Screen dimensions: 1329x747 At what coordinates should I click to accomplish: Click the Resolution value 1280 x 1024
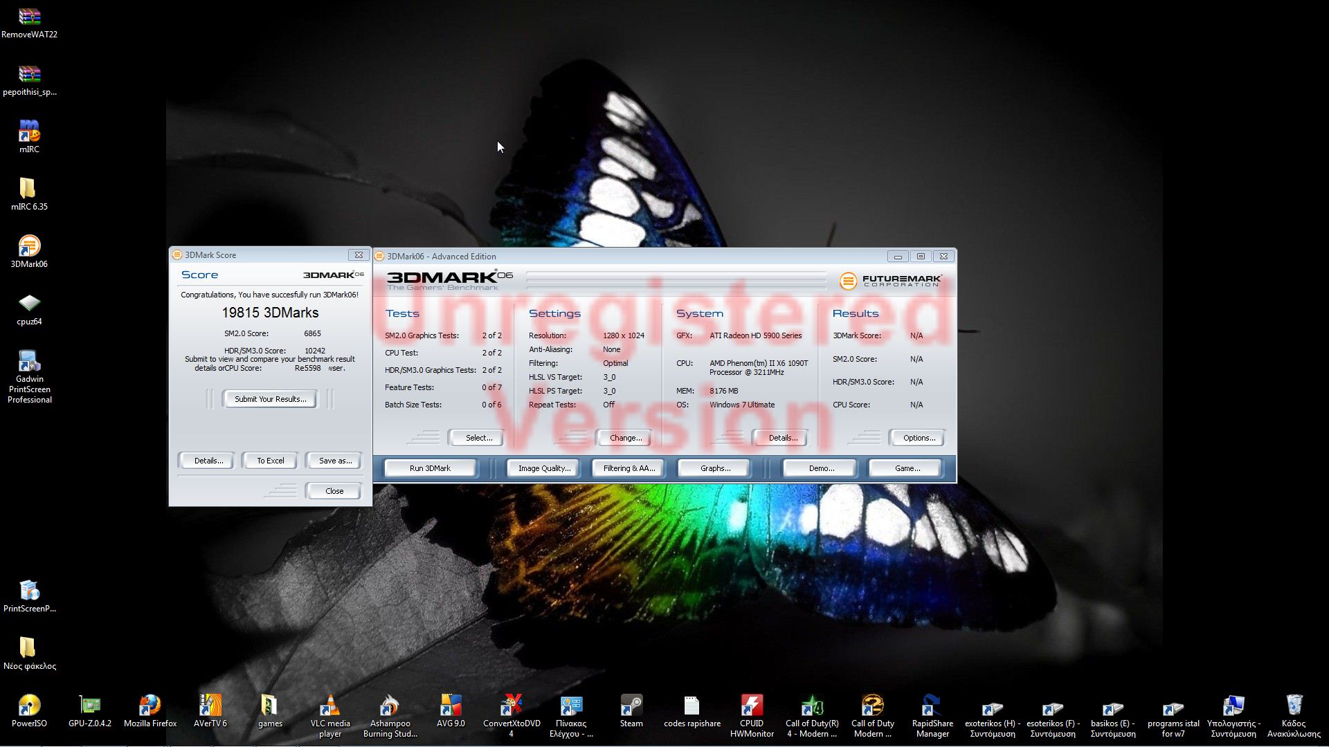pyautogui.click(x=623, y=335)
